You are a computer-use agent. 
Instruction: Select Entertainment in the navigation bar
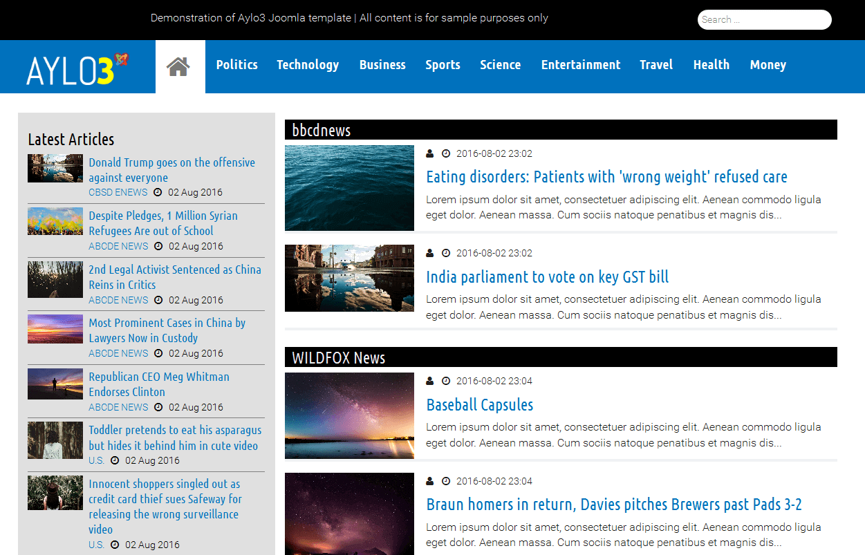[x=580, y=65]
